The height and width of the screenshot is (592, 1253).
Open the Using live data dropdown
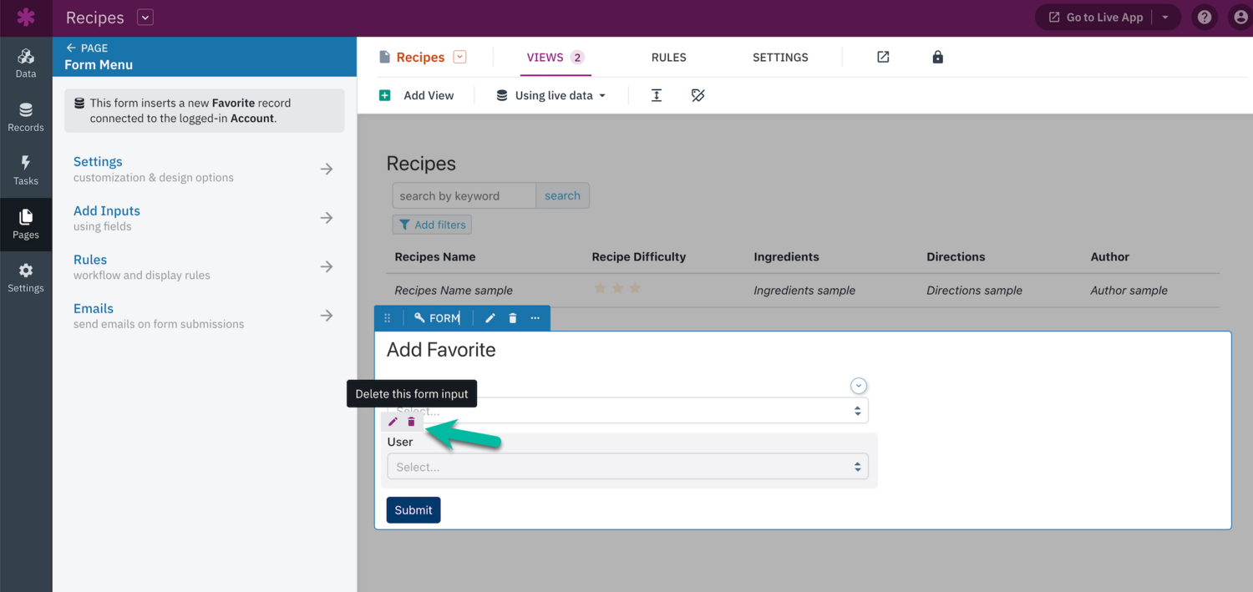(x=550, y=95)
